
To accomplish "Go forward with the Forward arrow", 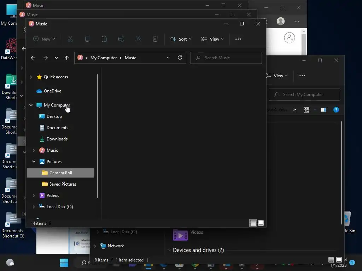I will coord(46,58).
